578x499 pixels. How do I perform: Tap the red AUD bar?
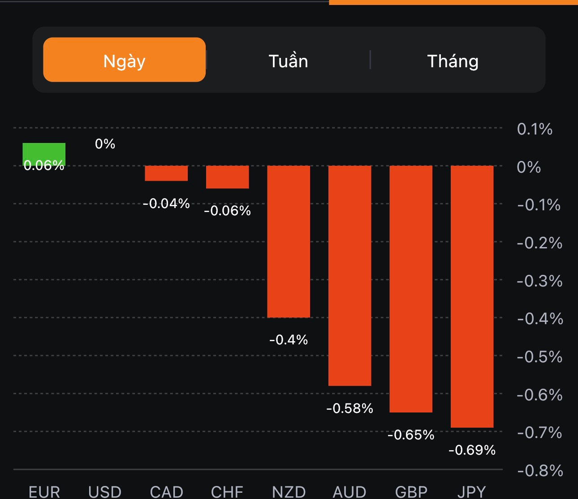tap(349, 275)
